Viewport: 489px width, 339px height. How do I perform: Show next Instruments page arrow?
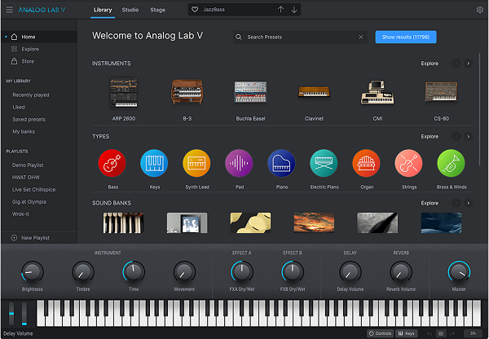point(468,64)
